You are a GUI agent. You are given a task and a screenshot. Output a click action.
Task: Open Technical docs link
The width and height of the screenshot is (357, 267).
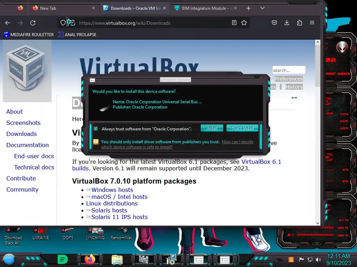pos(34,167)
